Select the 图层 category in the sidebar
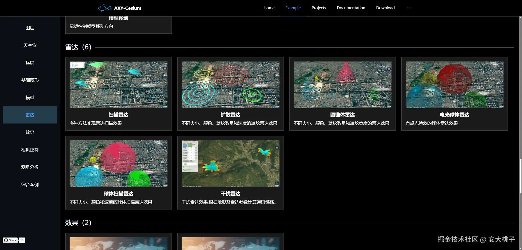Viewport: 522px width, 250px height. click(30, 28)
